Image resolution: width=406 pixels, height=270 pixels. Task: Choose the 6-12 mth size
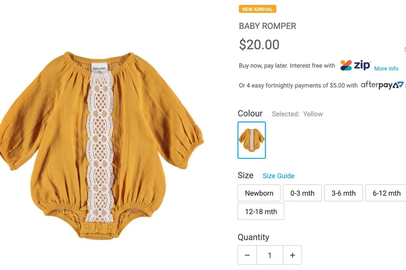pos(385,193)
